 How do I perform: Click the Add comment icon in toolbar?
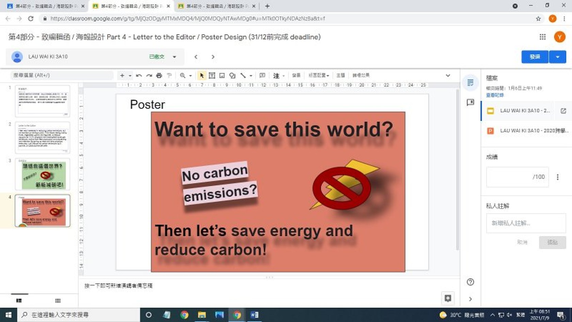pos(262,75)
